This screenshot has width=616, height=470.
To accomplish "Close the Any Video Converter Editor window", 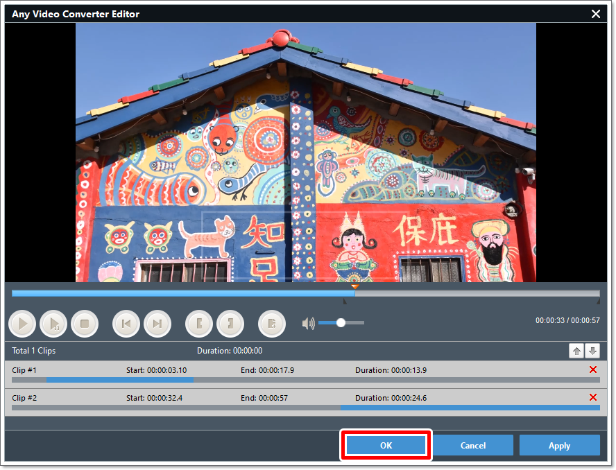I will pos(596,14).
